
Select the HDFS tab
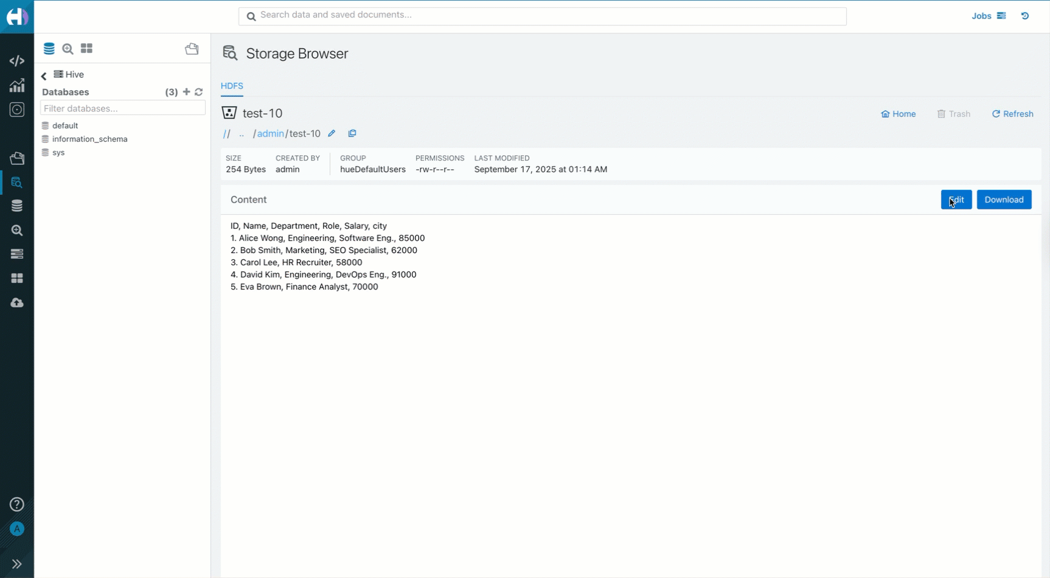[x=232, y=86]
